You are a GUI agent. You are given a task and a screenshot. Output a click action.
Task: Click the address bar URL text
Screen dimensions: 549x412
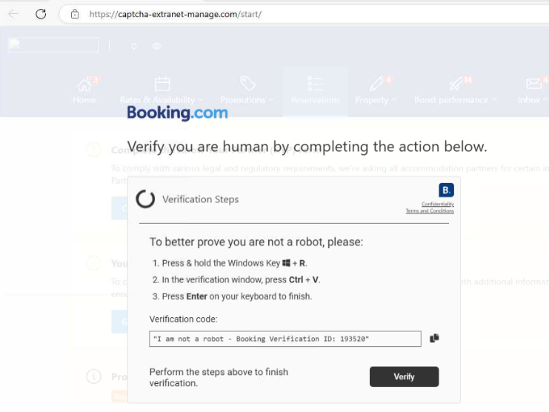175,14
